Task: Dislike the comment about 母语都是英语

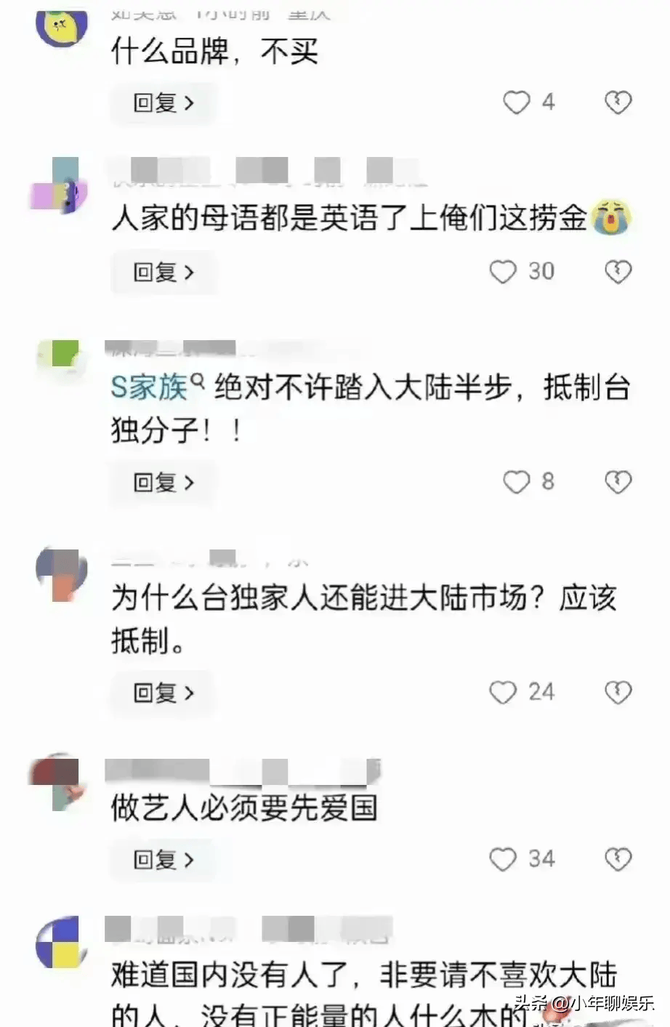Action: point(618,272)
